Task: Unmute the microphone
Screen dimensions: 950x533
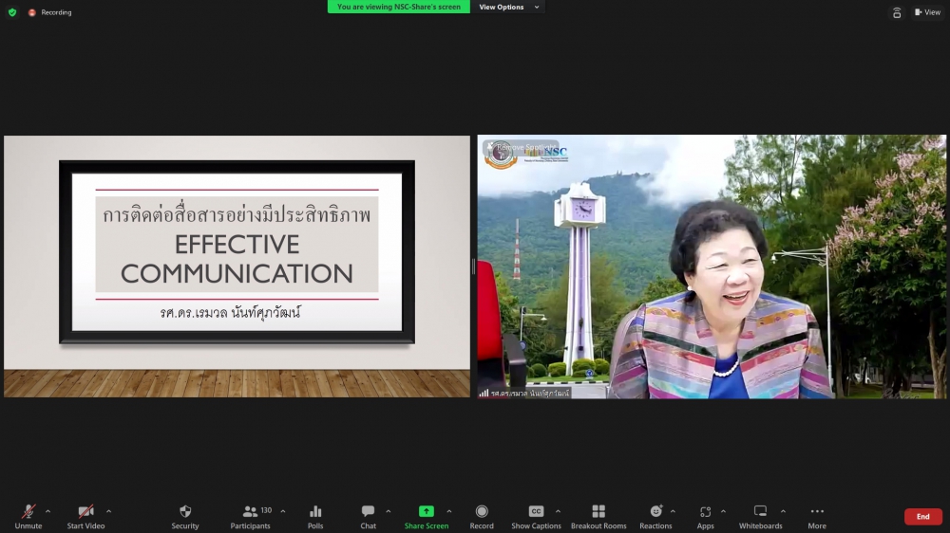Action: 28,512
